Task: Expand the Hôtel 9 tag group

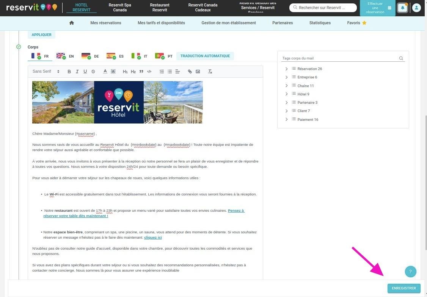Action: pyautogui.click(x=286, y=94)
